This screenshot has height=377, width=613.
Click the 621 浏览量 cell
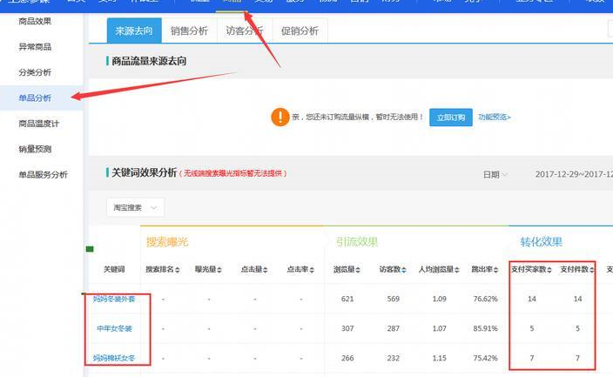[x=347, y=299]
